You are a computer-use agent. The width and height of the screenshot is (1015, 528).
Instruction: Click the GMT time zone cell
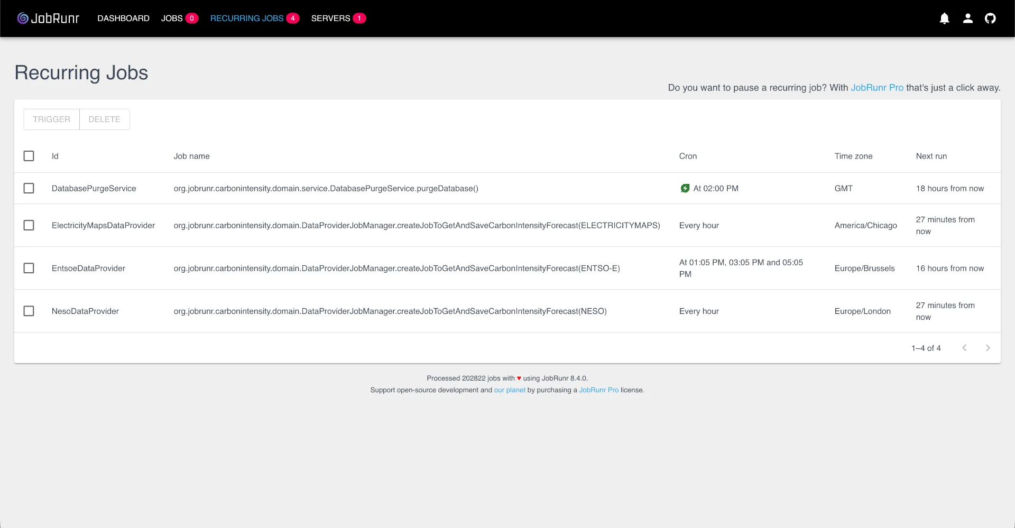(843, 188)
